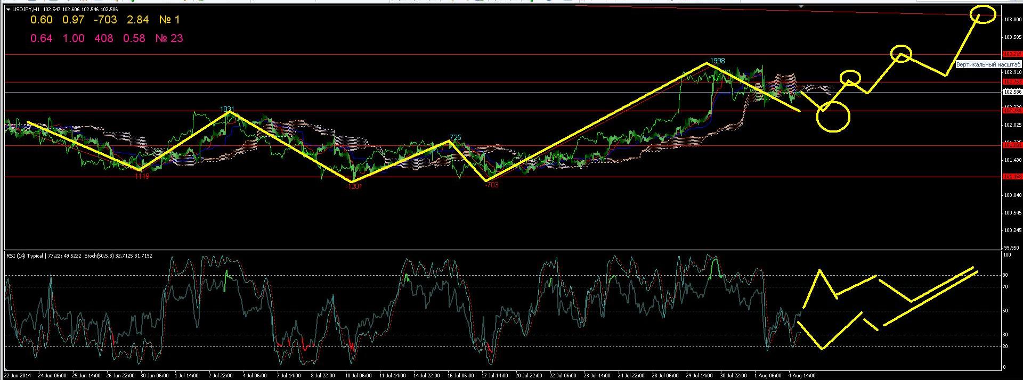Click the 4 Aug 14:00 time label
Viewport: 1023px width, 380px height.
801,376
